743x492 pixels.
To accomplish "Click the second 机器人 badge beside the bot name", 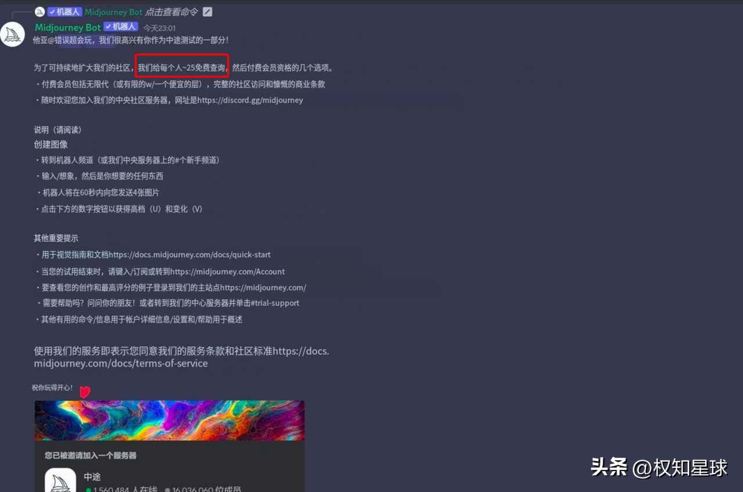I will tap(120, 27).
